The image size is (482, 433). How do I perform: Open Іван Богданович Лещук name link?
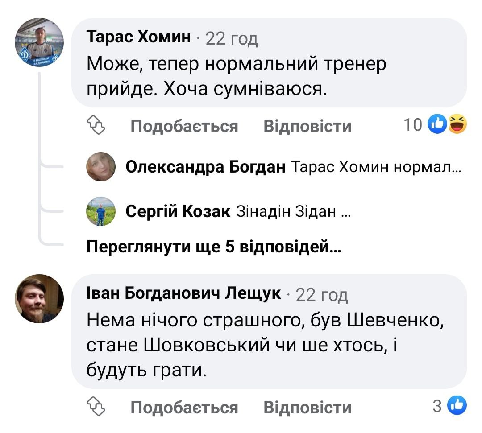[184, 293]
